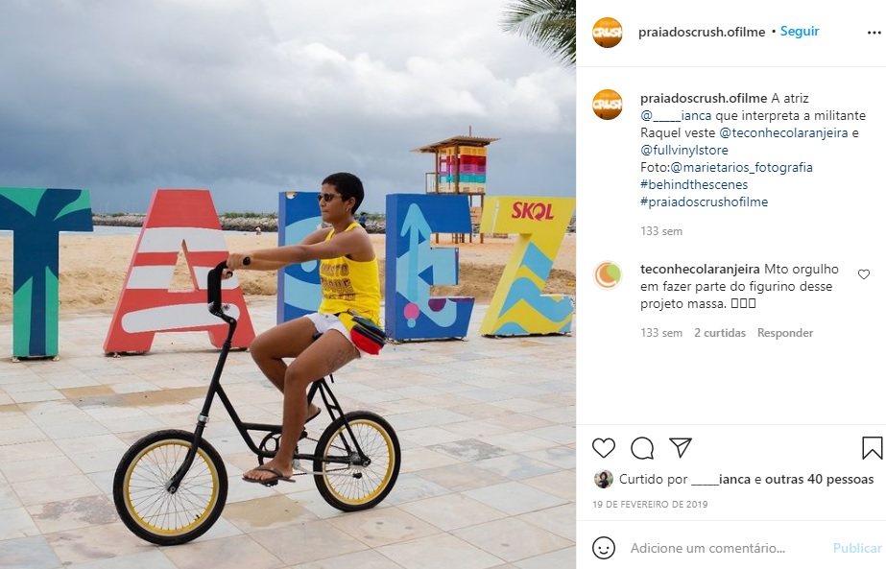Click the praiadoscrush profile avatar in header

pos(608,33)
